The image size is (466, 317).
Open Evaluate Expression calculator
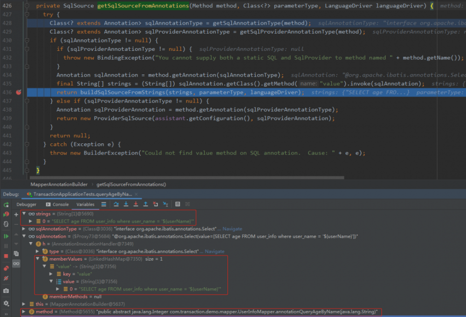click(x=178, y=204)
